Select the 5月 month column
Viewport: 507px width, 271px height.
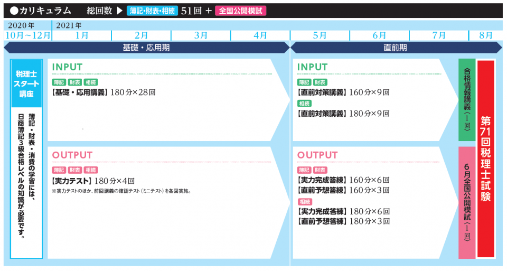coord(320,35)
